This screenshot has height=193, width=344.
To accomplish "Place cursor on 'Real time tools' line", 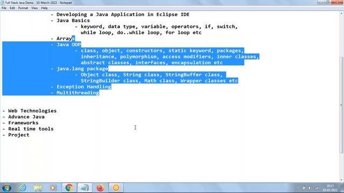I will point(31,129).
